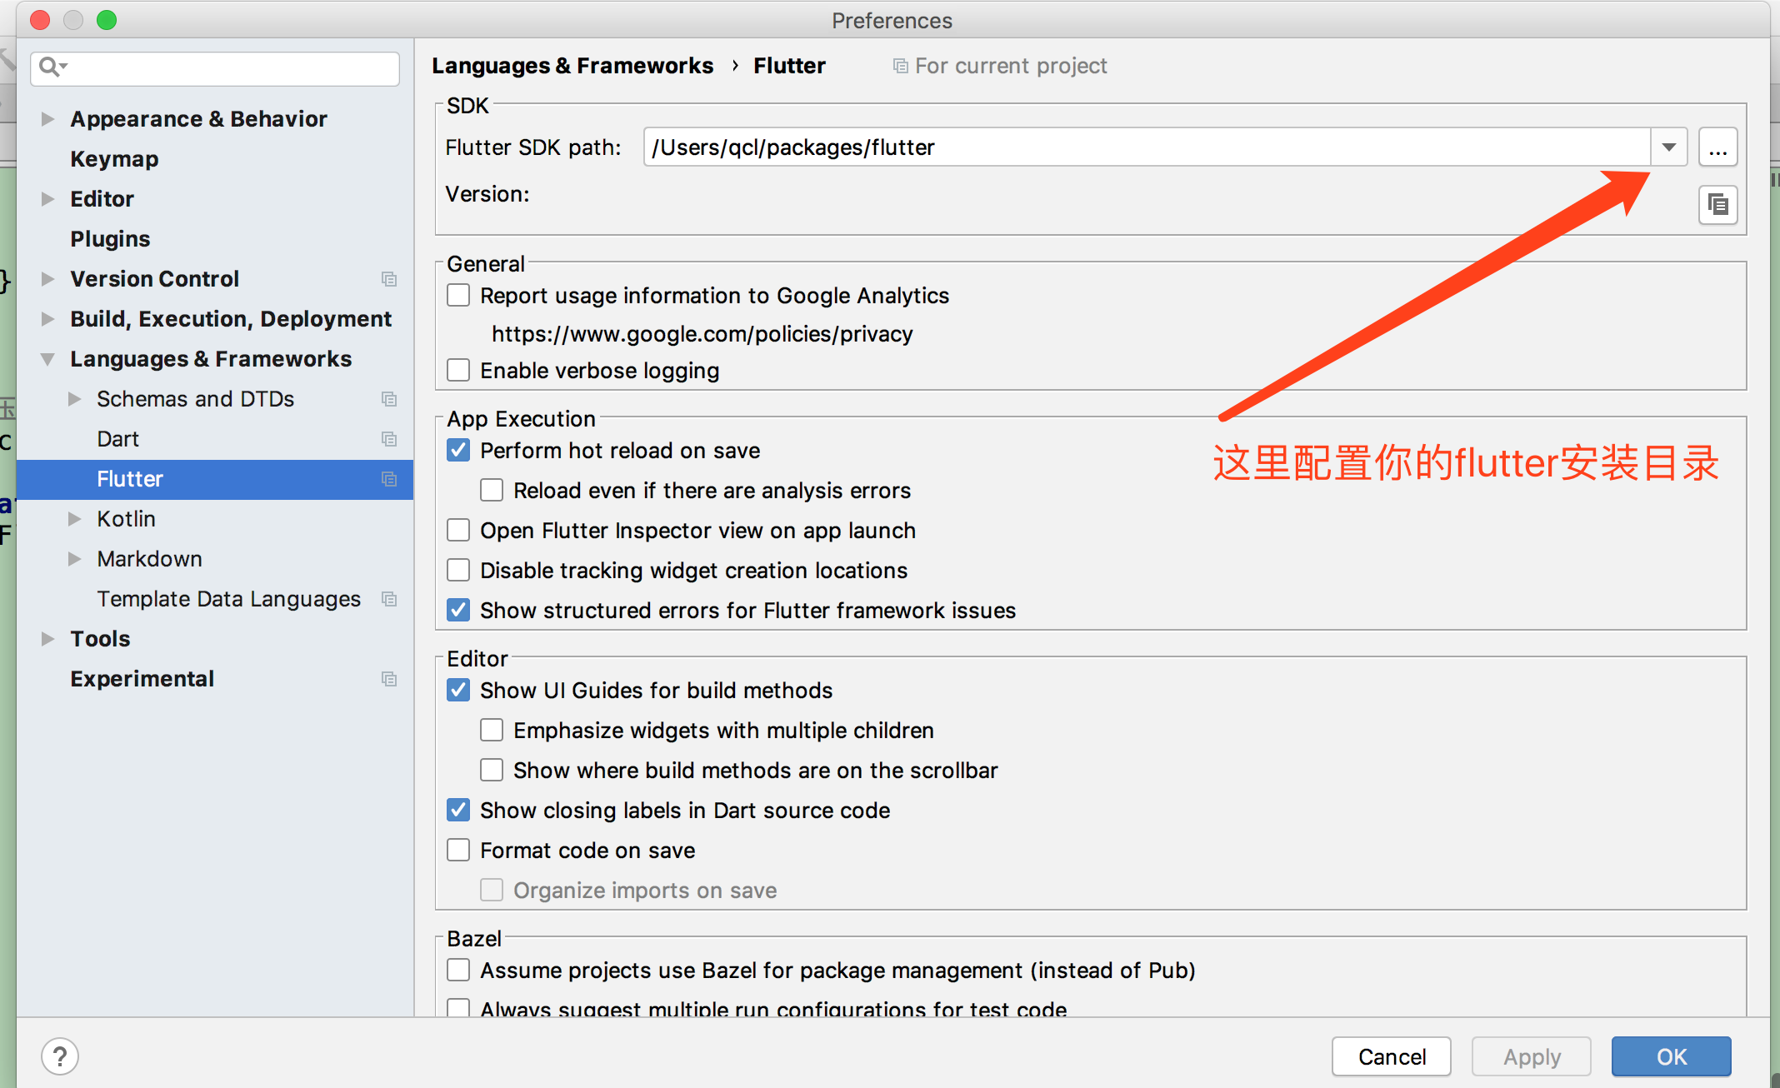Click project-level icon beside Version Control
This screenshot has height=1088, width=1780.
tap(389, 279)
